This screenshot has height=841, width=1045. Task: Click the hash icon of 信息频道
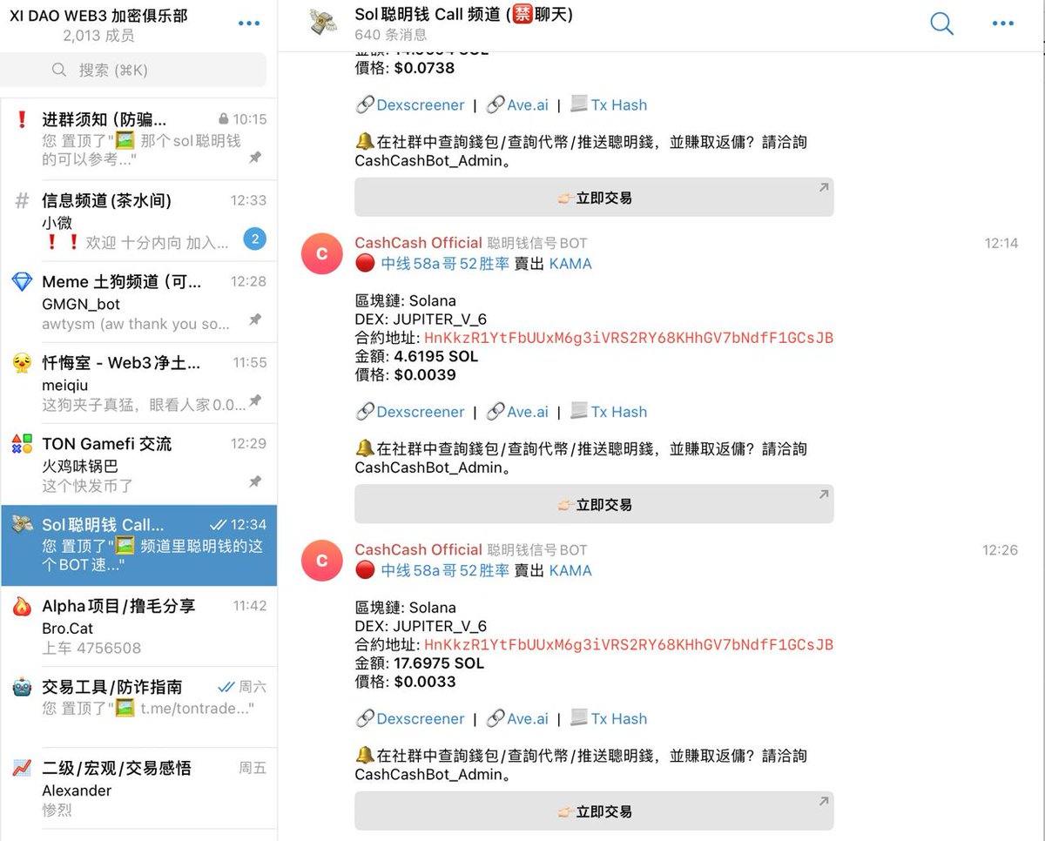point(22,201)
